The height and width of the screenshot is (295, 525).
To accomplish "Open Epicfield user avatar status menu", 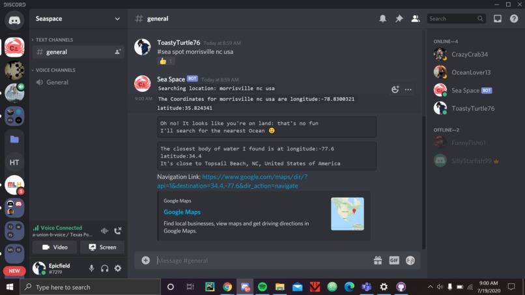I will [x=39, y=268].
